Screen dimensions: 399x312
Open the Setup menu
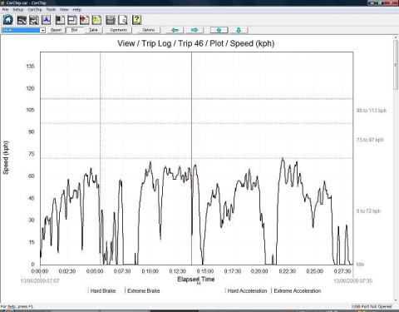click(18, 9)
